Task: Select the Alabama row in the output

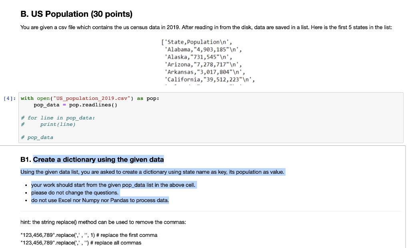Action: 205,49
